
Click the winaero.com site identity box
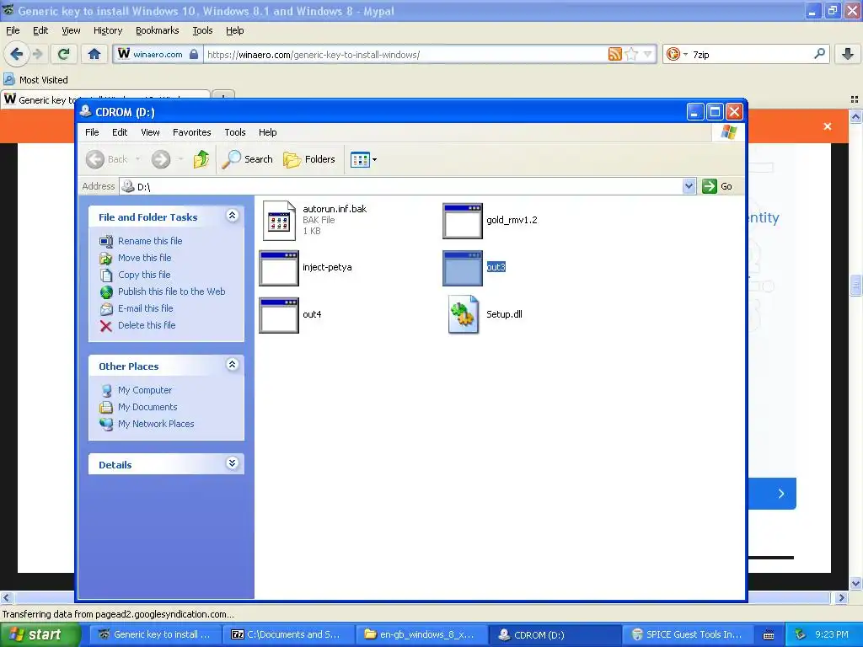pos(158,55)
